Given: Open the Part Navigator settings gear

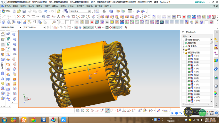Looking at the screenshot, I should pos(216,32).
